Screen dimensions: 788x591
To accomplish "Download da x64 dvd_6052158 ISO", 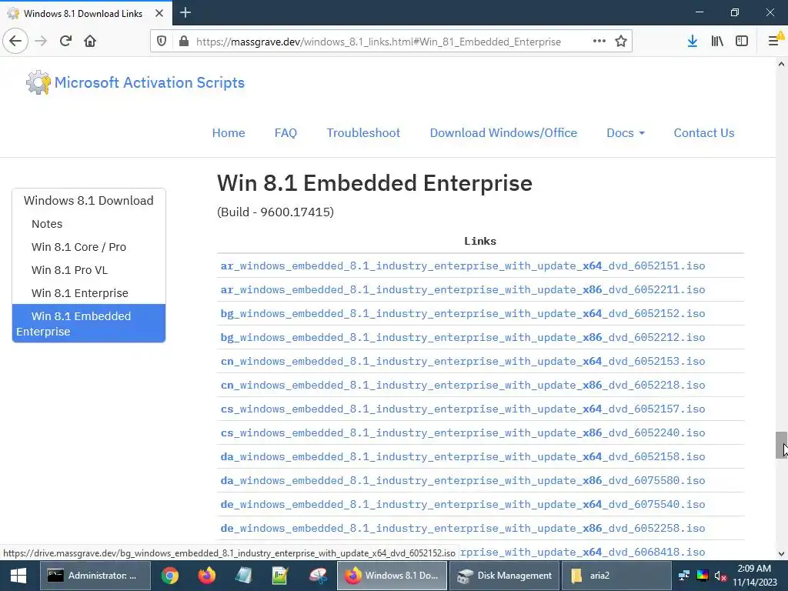I will point(462,456).
